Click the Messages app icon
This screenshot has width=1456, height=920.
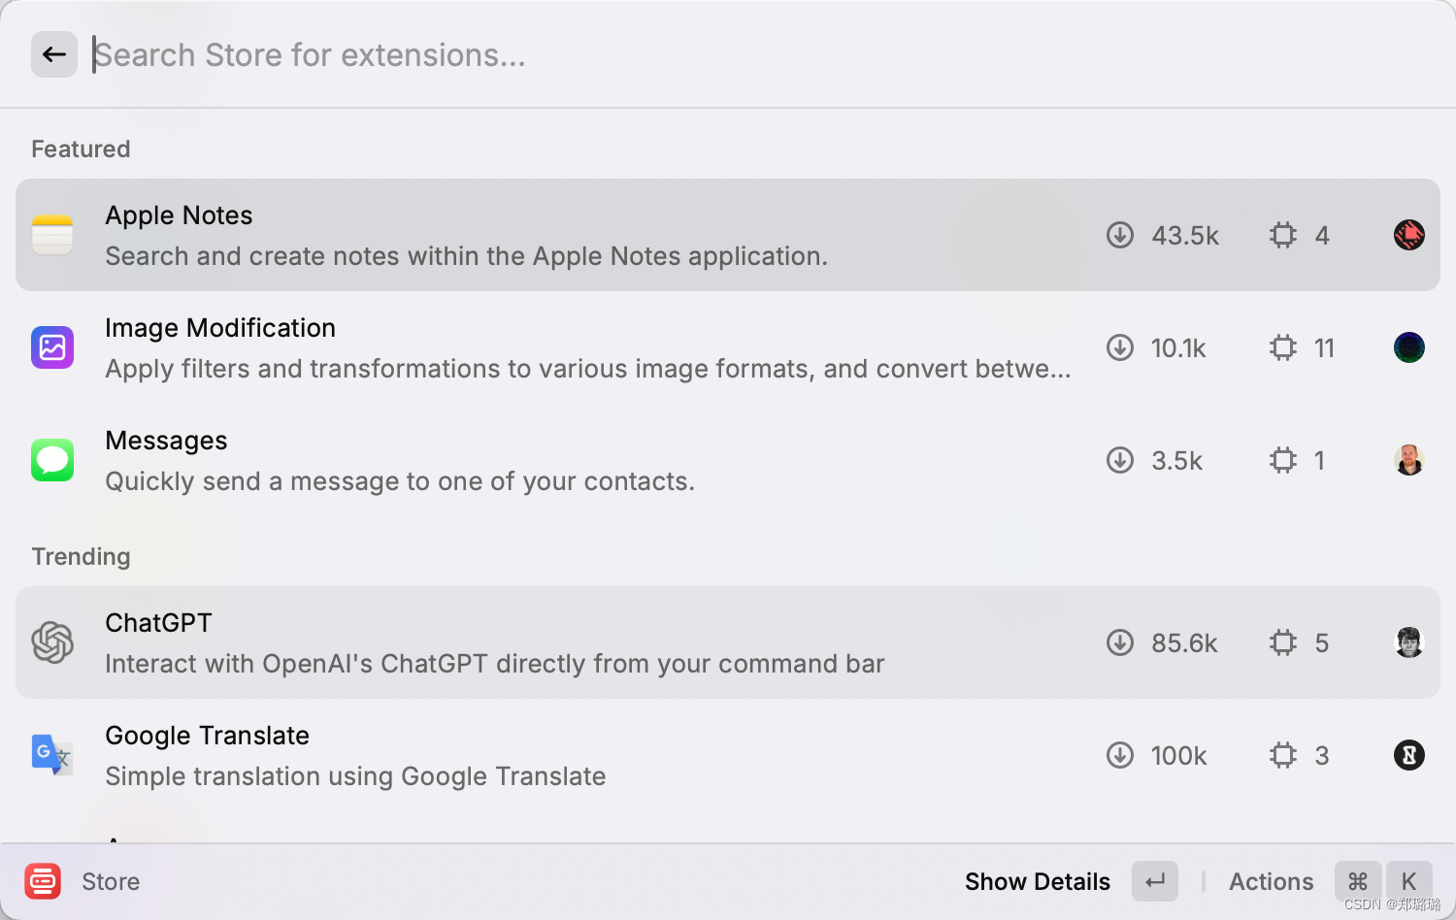point(52,460)
